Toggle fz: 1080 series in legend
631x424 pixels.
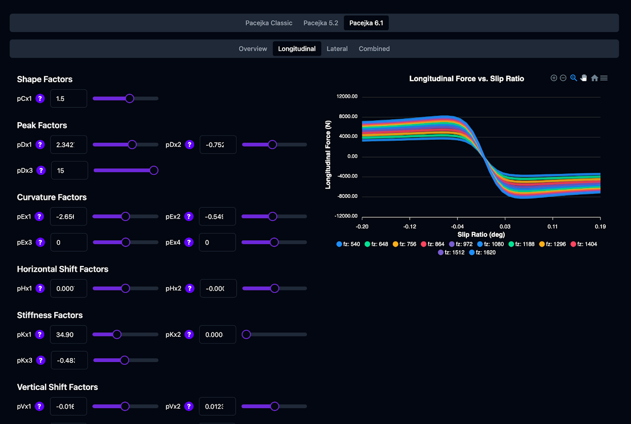click(491, 244)
